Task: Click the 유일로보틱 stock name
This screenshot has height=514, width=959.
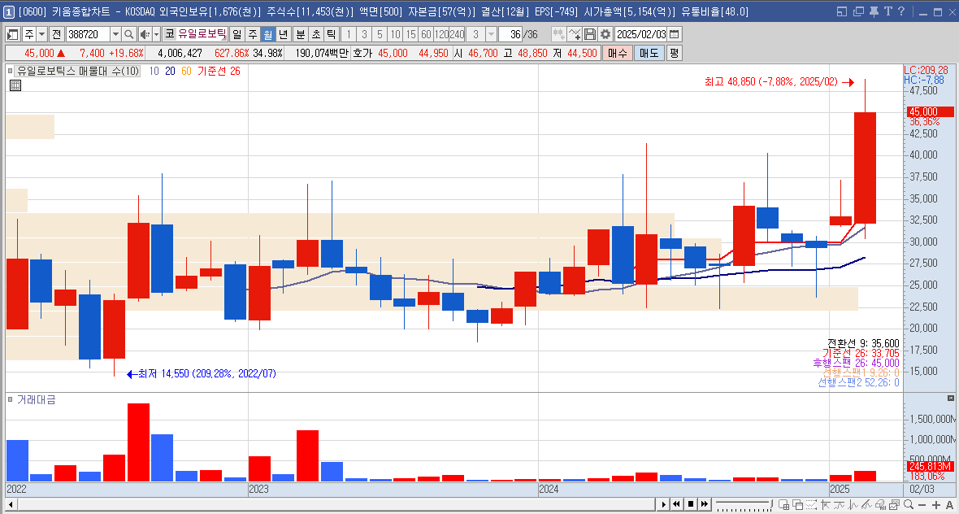Action: click(202, 34)
